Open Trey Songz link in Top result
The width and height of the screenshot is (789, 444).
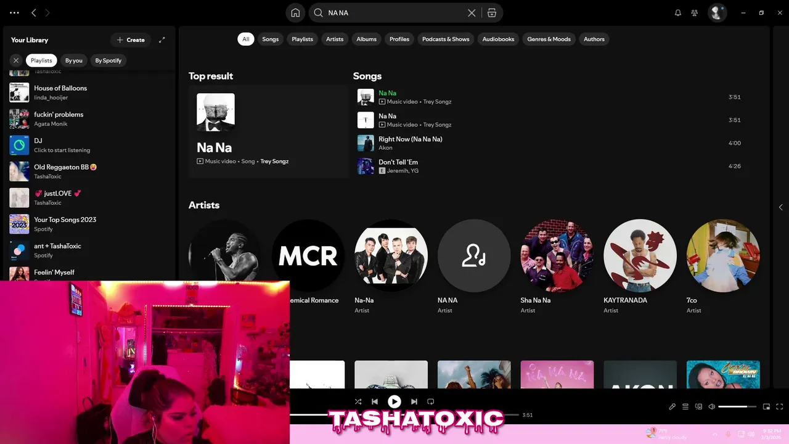pyautogui.click(x=274, y=161)
